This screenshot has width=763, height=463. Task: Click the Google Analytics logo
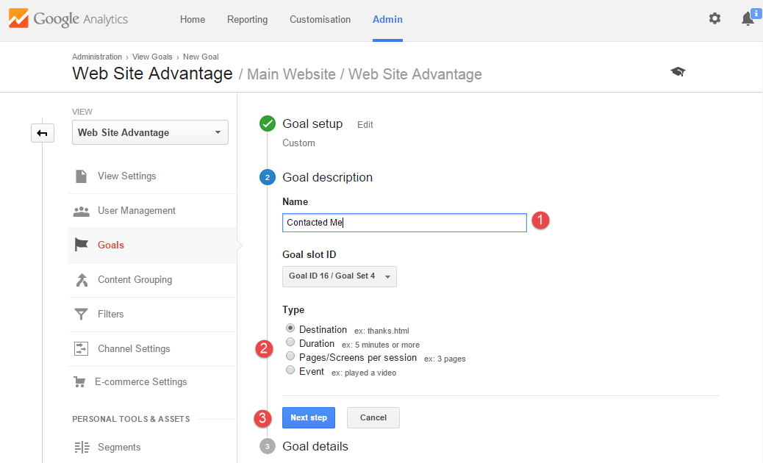[68, 18]
